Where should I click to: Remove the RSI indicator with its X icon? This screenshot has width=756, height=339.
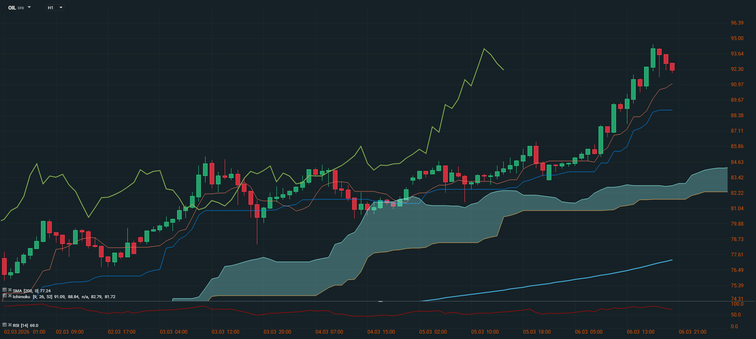[x=10, y=324]
